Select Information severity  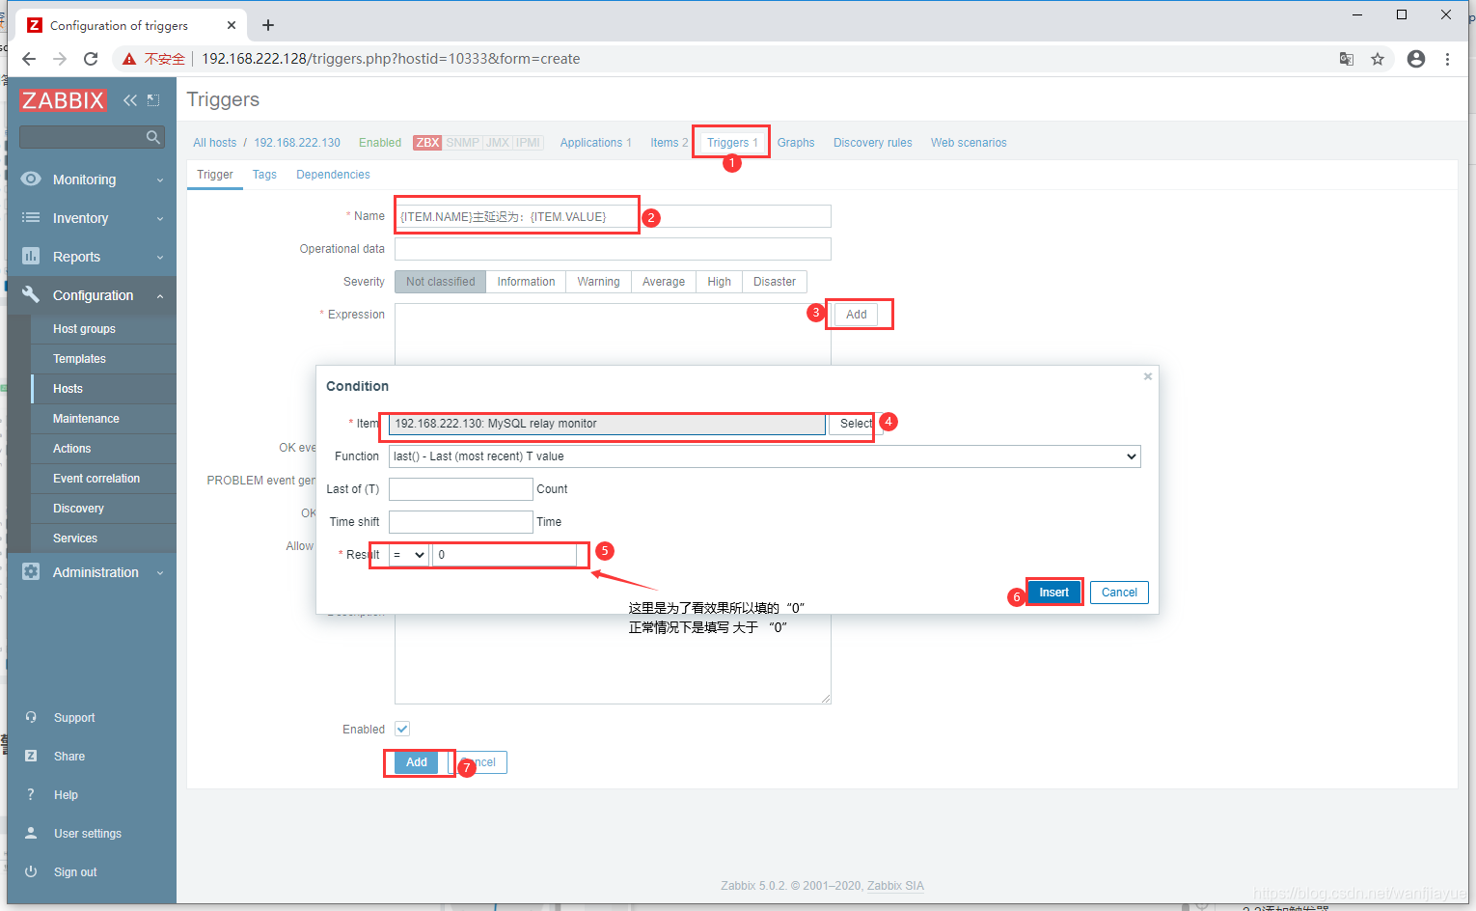pos(526,282)
